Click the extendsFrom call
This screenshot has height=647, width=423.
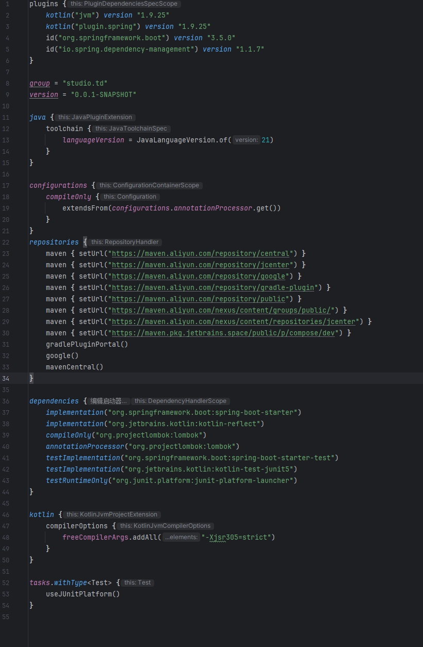click(x=85, y=208)
